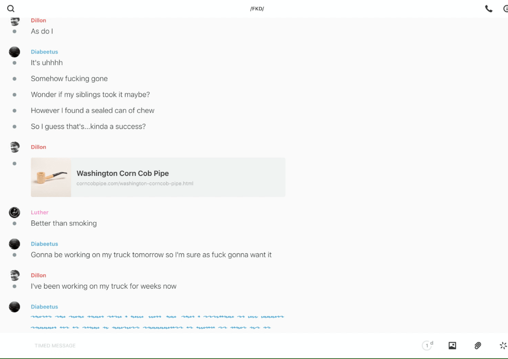Screen dimensions: 508x359
Task: Click the Luther sender name
Action: pos(40,212)
